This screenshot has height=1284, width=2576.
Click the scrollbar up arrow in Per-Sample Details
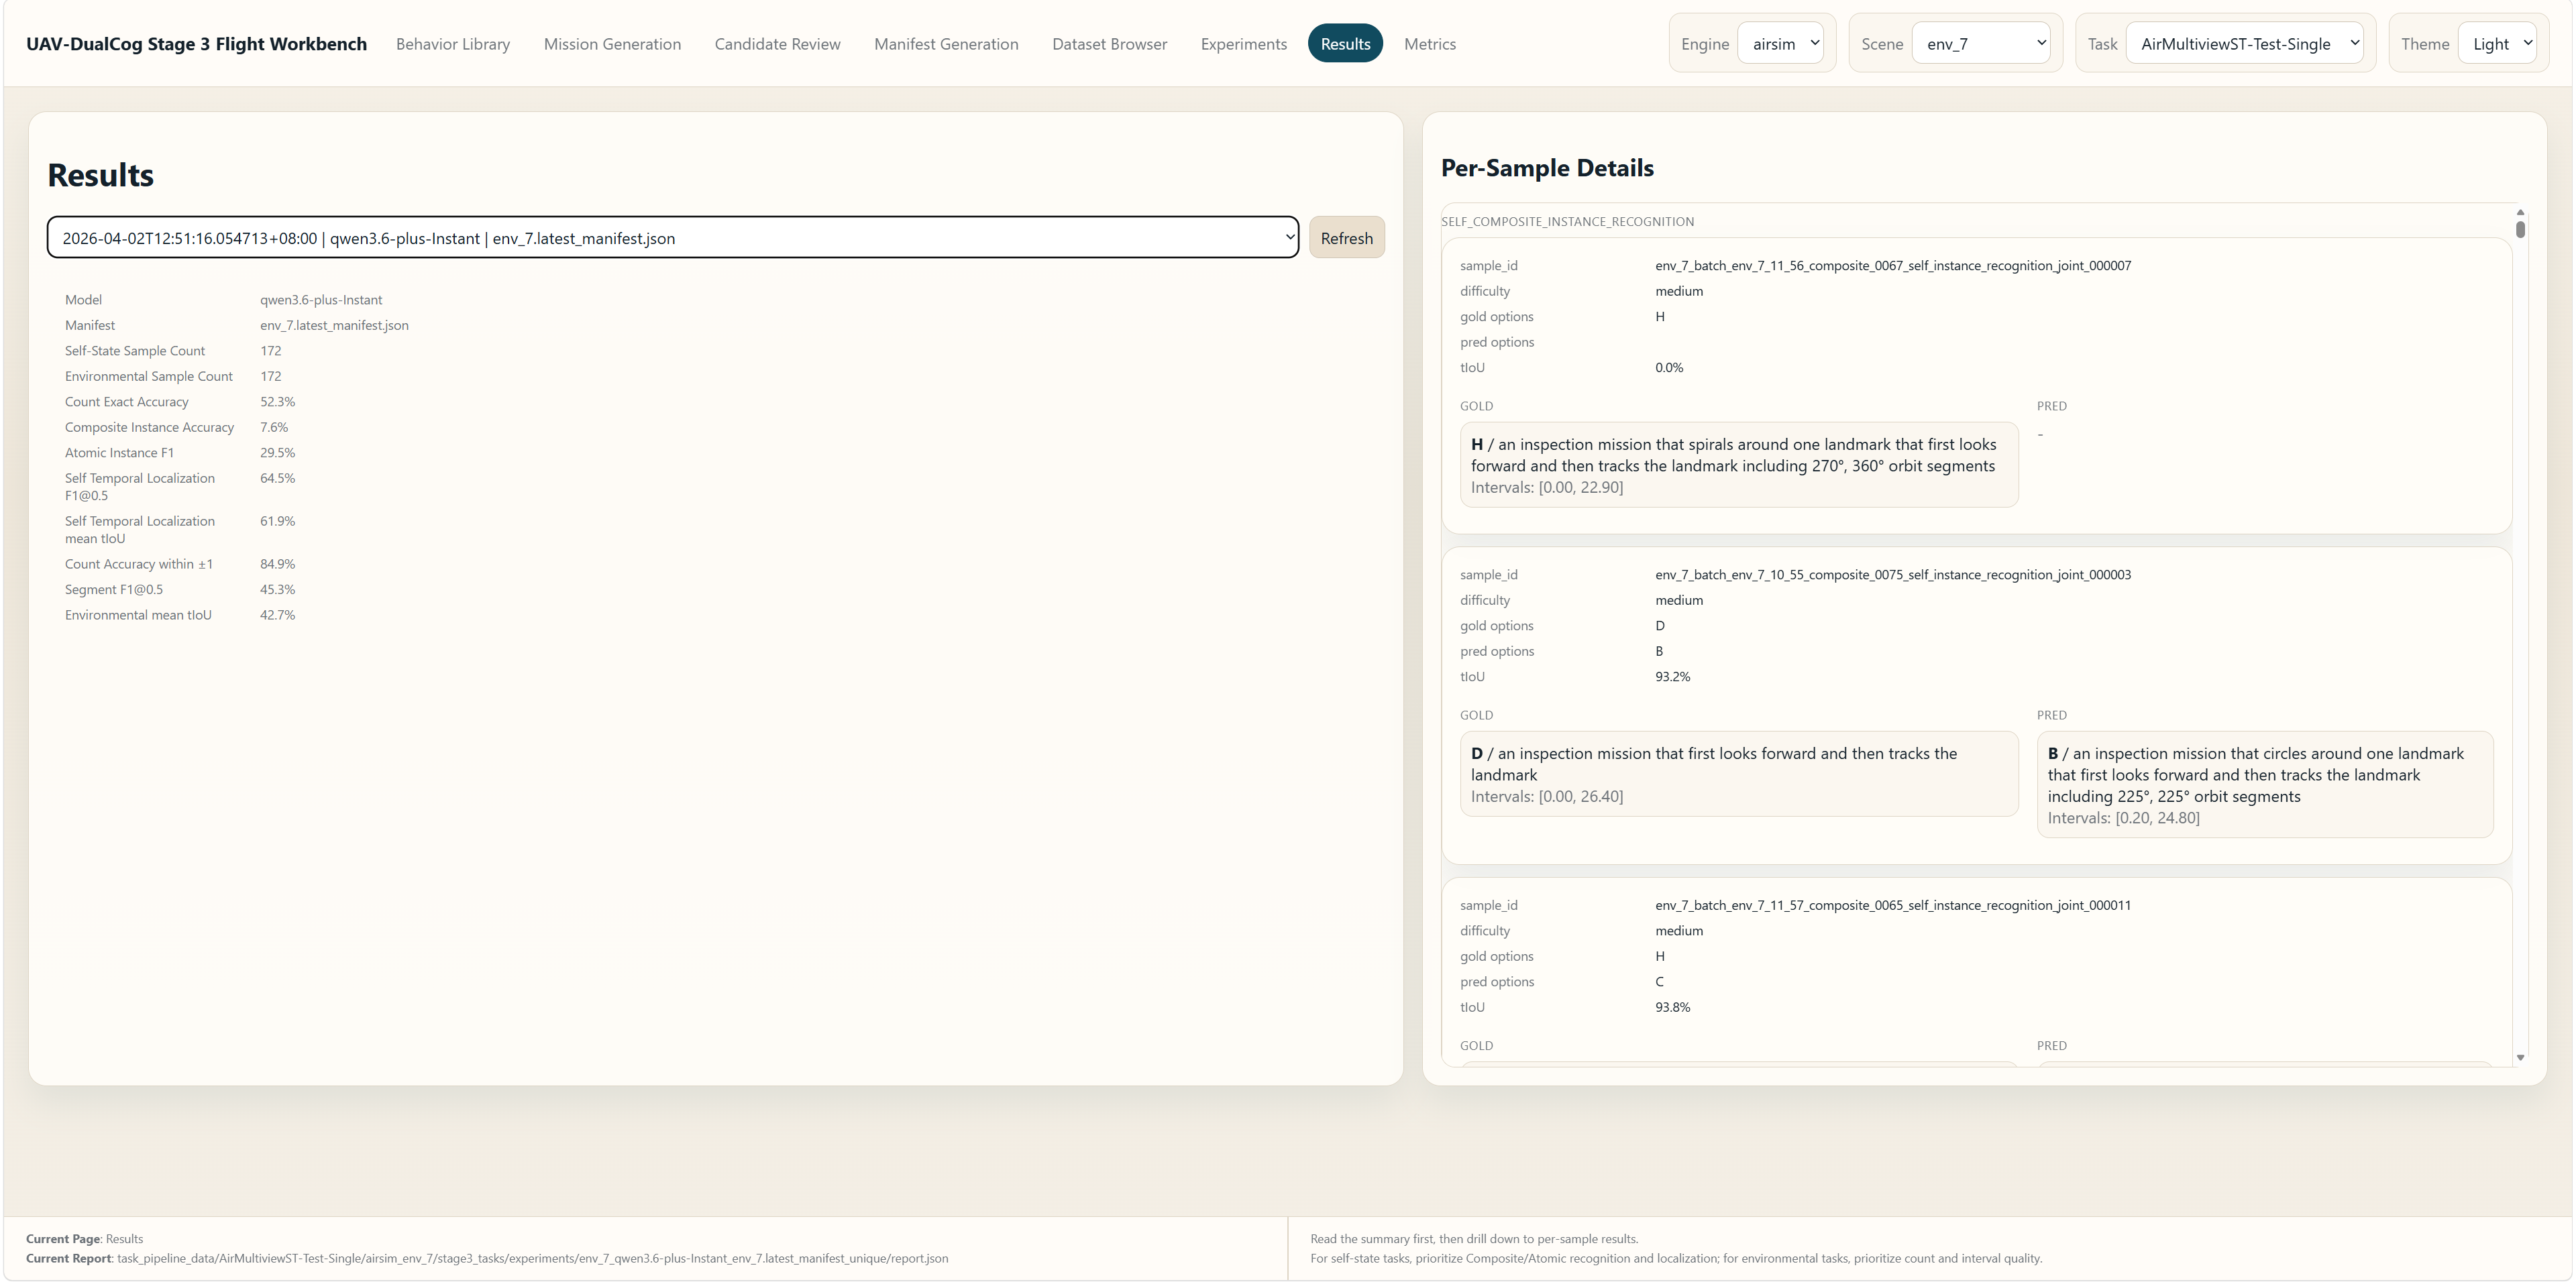click(2520, 212)
